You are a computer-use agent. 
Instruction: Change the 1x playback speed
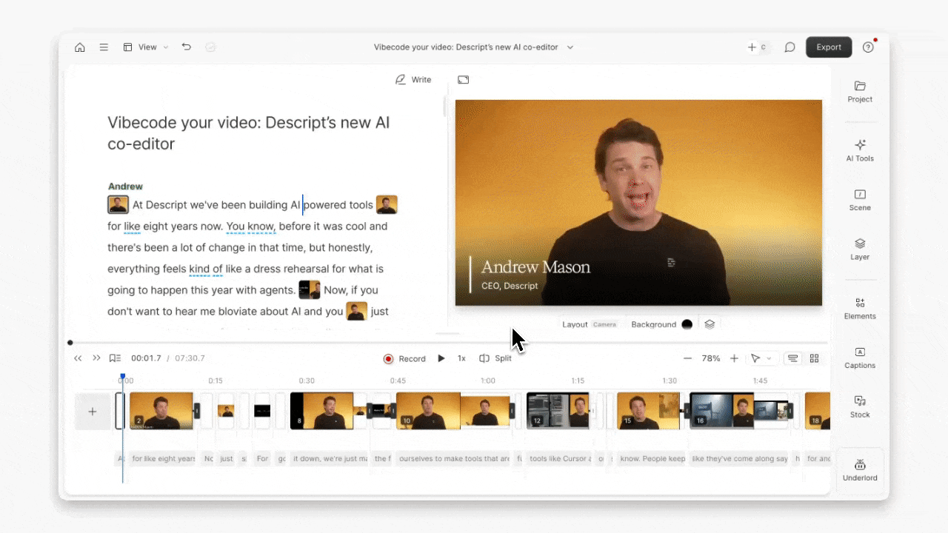point(461,358)
